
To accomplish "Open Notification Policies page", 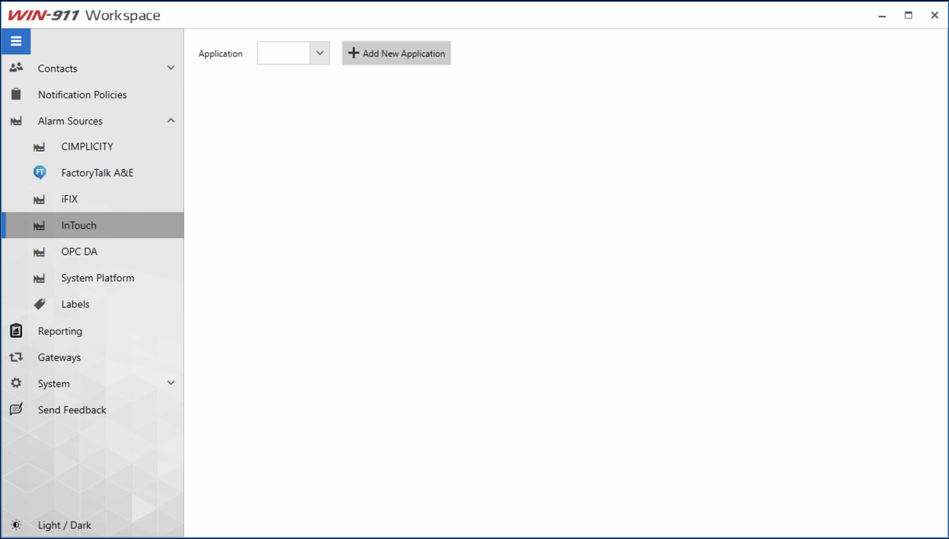I will click(93, 95).
